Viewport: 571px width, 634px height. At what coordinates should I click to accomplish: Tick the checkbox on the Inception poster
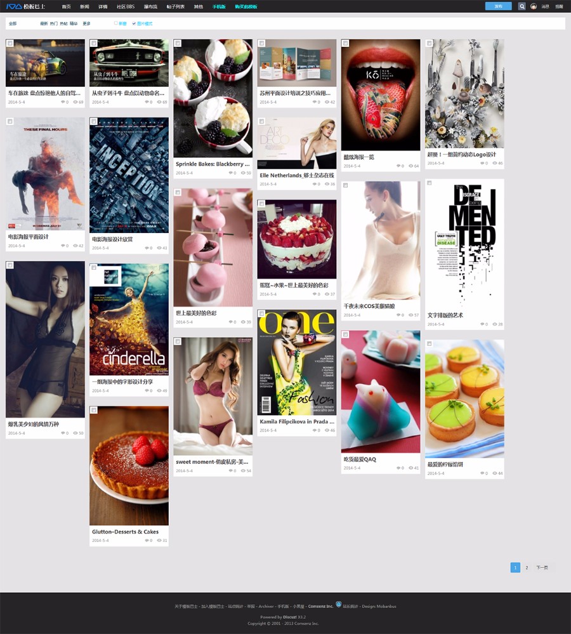click(94, 121)
